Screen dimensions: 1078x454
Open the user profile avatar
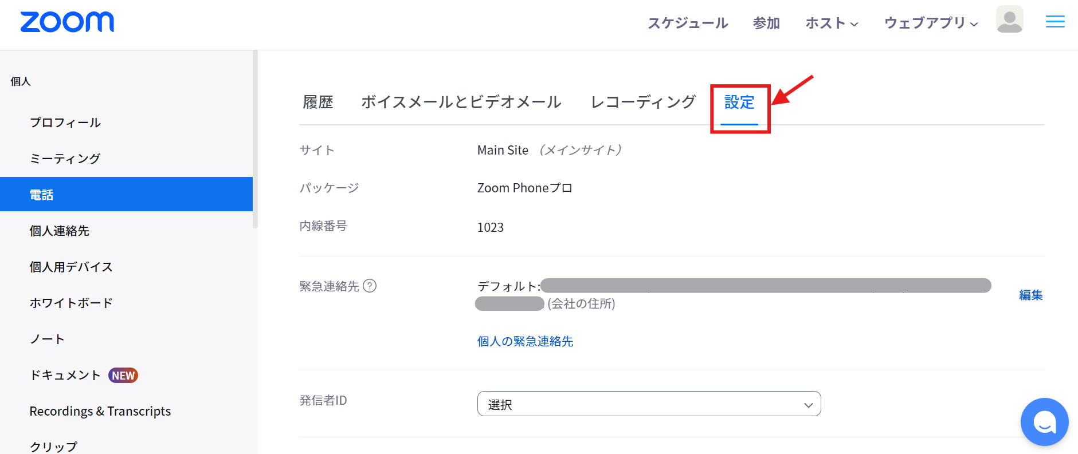click(1009, 19)
